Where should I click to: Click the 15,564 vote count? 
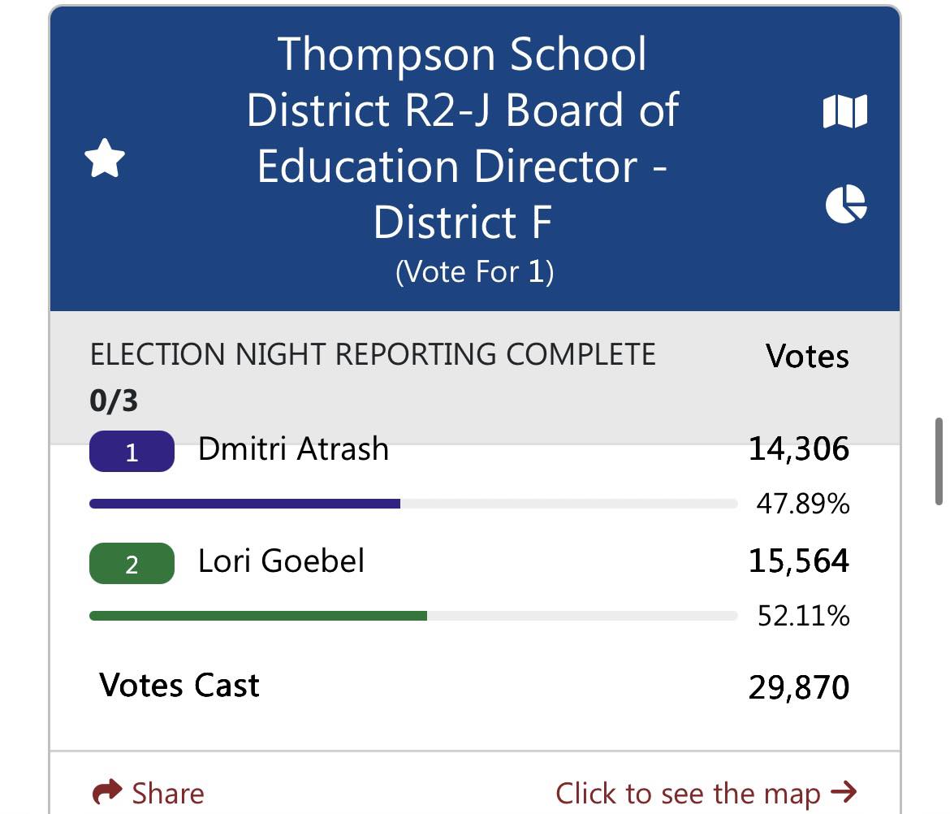[x=798, y=561]
